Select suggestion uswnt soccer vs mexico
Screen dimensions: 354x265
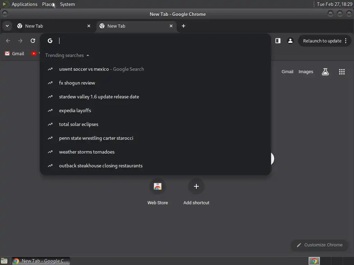coord(155,69)
